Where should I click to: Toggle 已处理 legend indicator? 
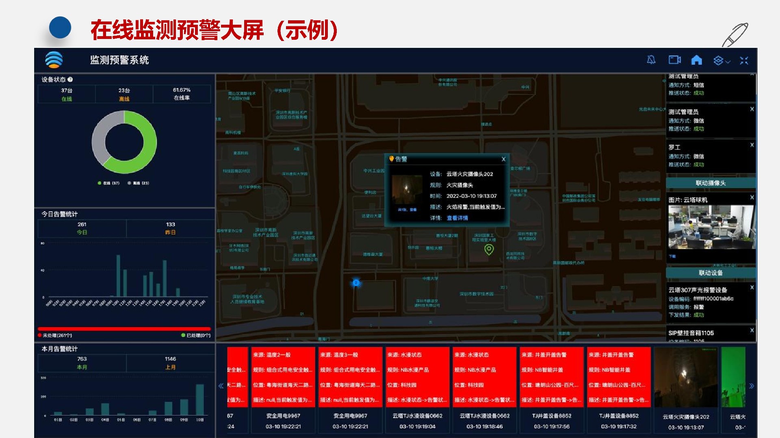(x=196, y=335)
